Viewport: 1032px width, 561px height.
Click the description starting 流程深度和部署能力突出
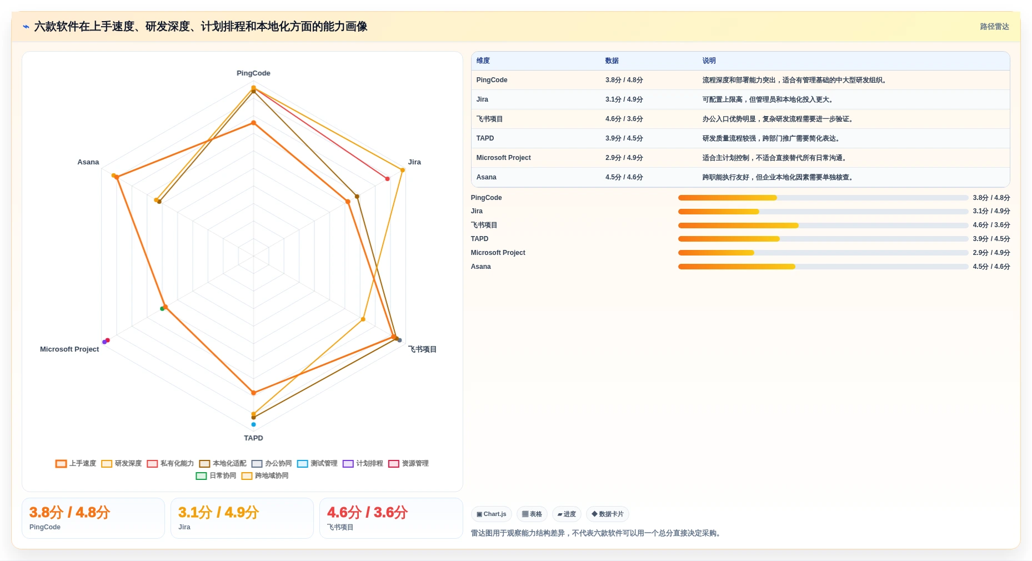tap(795, 80)
